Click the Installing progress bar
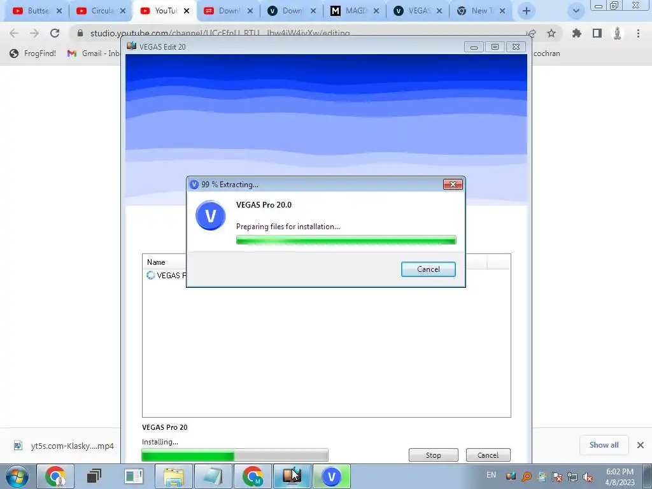Image resolution: width=652 pixels, height=489 pixels. [235, 455]
